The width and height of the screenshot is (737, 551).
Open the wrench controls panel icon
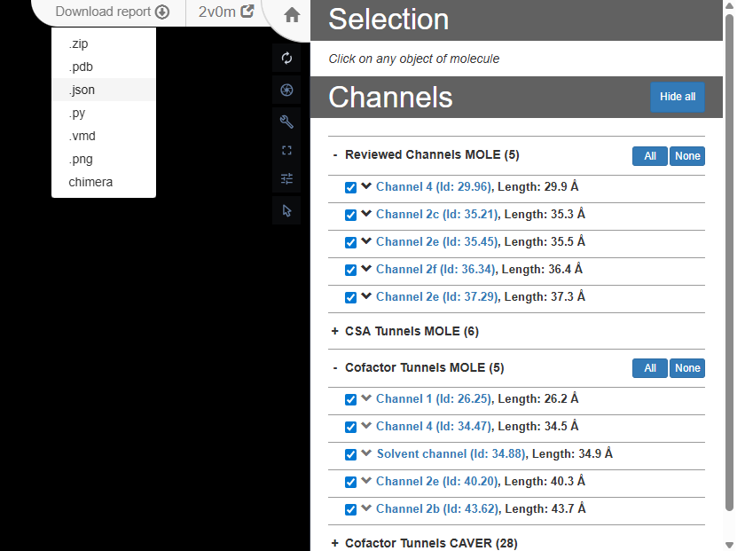coord(286,122)
